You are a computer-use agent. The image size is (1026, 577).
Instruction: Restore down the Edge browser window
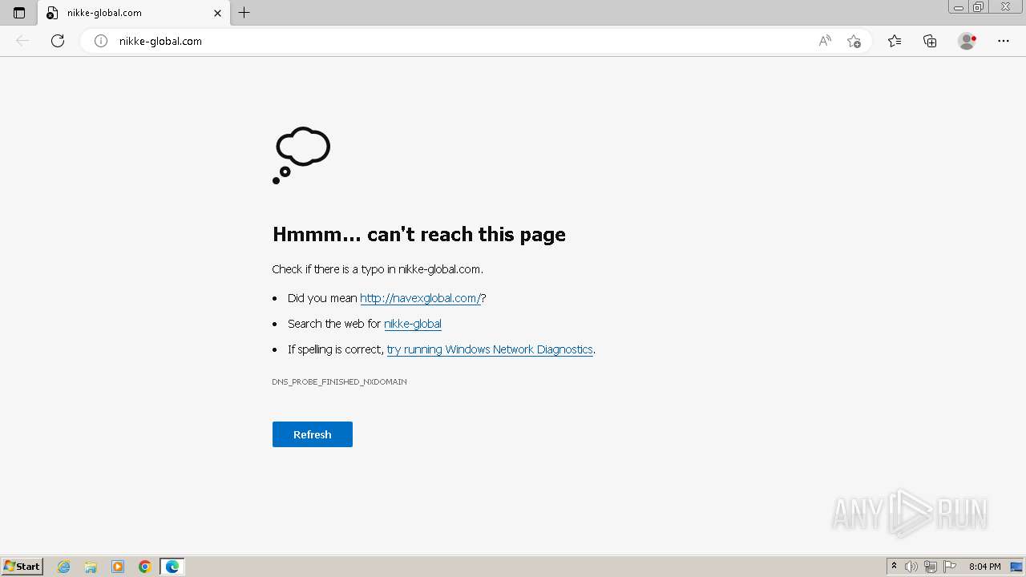[979, 7]
